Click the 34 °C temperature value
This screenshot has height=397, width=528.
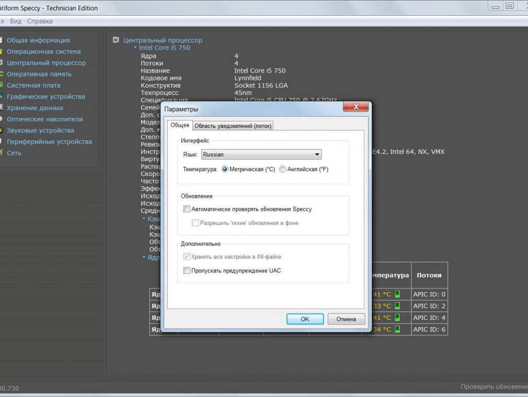point(382,329)
